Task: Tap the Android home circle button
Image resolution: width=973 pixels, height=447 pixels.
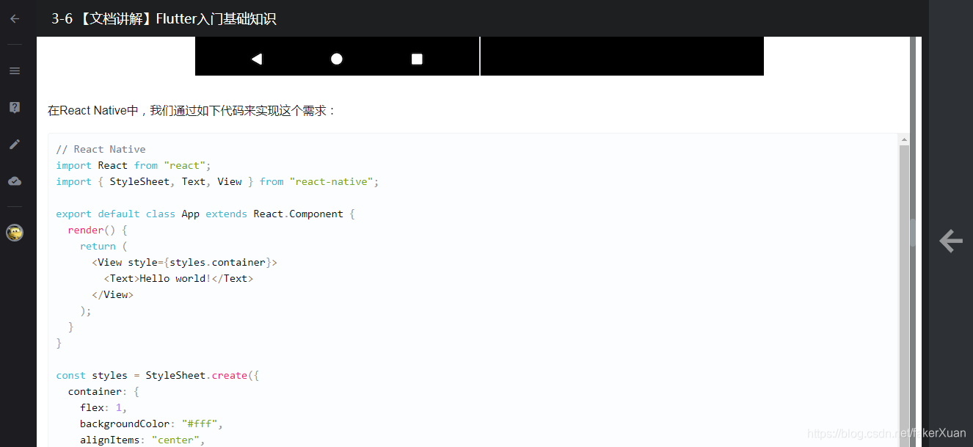Action: click(337, 59)
